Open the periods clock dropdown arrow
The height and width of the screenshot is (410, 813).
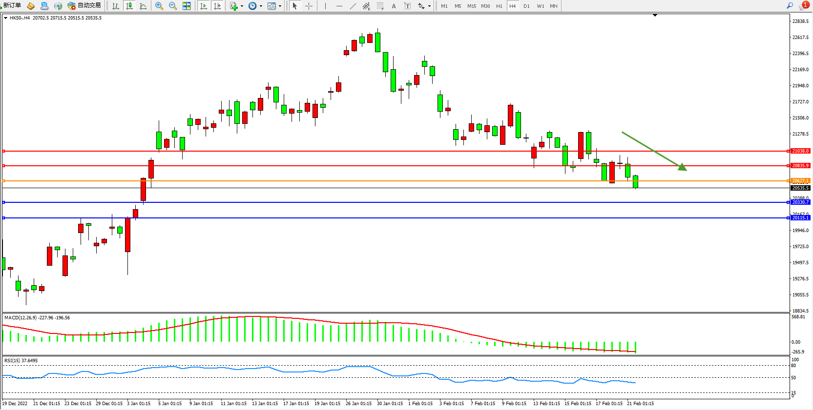point(261,6)
